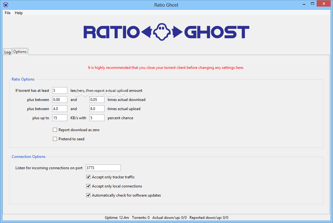Click 'times actual upload' label

pos(124,109)
